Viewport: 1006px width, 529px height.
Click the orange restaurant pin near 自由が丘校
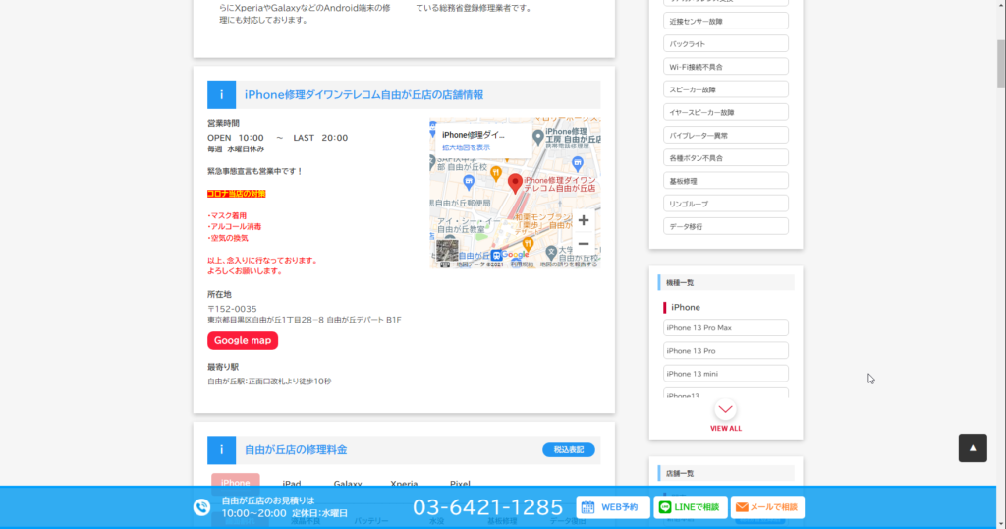click(x=496, y=173)
